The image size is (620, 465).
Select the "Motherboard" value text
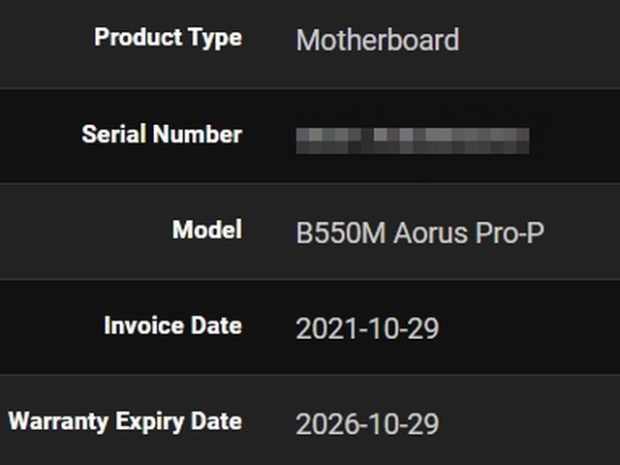tap(377, 41)
